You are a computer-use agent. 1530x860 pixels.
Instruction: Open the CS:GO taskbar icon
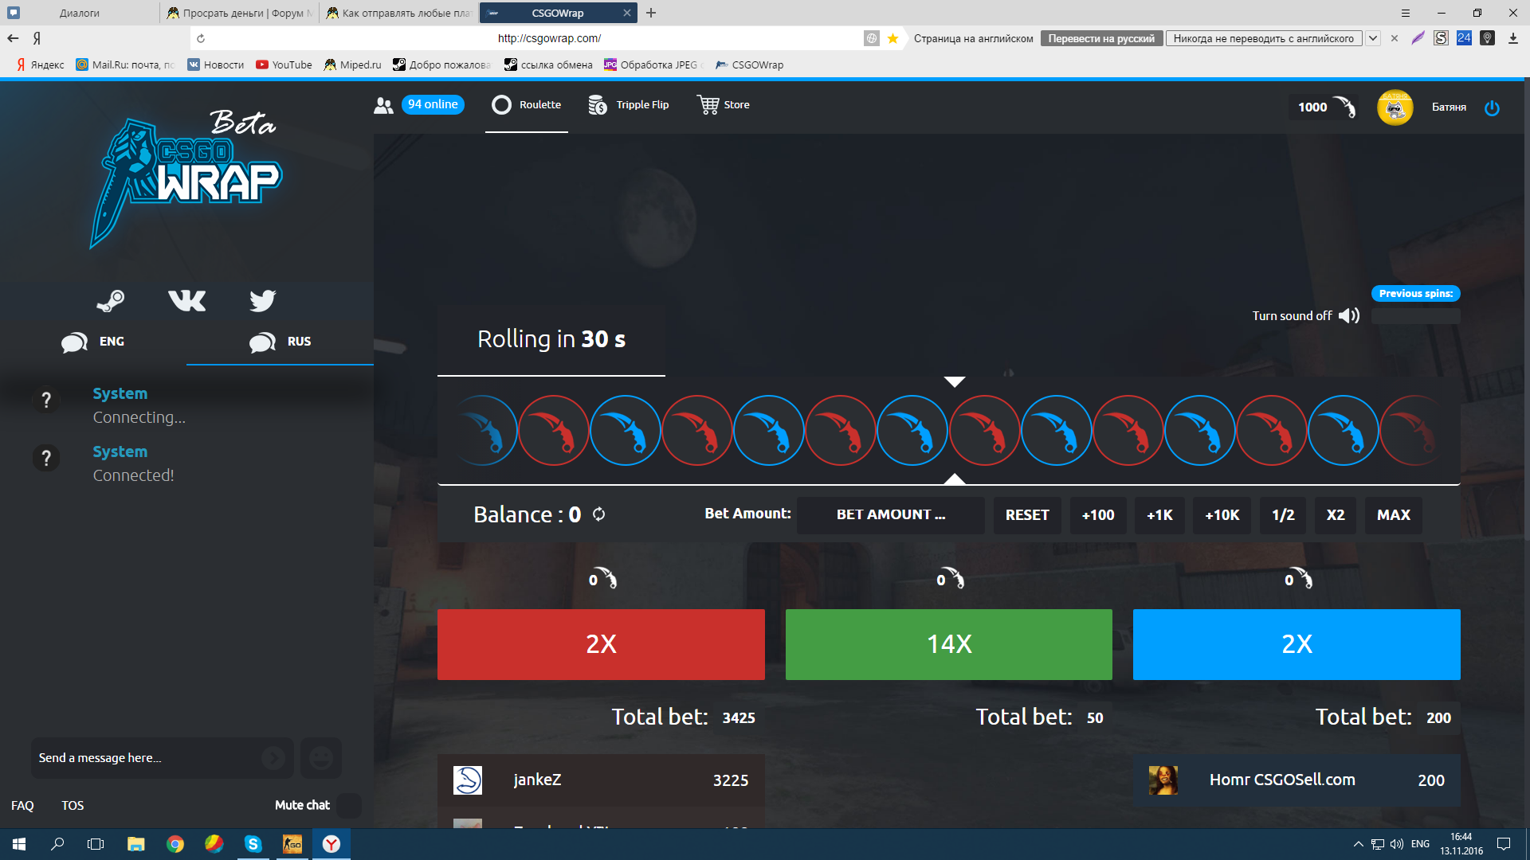[292, 844]
